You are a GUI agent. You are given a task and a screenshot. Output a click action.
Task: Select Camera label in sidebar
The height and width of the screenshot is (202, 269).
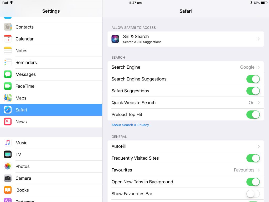pyautogui.click(x=23, y=178)
